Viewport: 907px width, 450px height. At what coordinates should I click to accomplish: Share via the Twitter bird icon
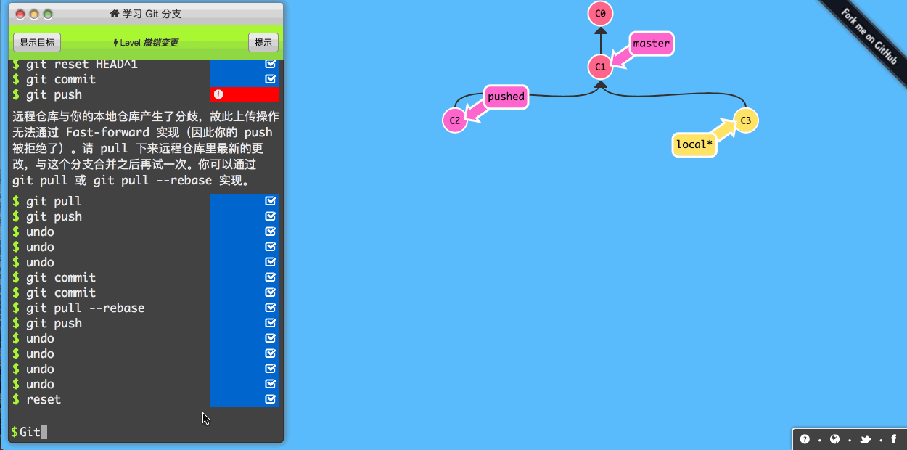tap(865, 439)
